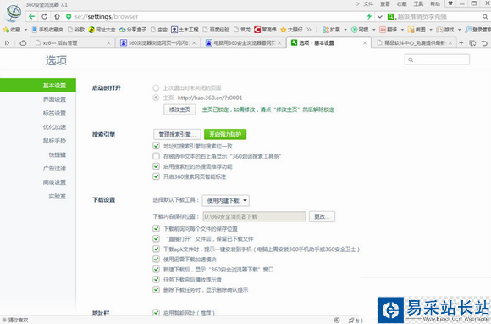This screenshot has width=491, height=324.
Task: Open the favorites star icon (收藏)
Action: coord(6,30)
